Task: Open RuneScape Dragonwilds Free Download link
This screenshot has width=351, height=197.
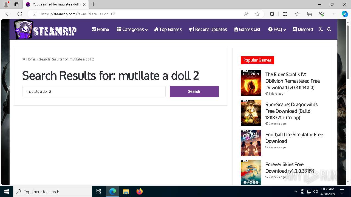Action: coord(291,111)
